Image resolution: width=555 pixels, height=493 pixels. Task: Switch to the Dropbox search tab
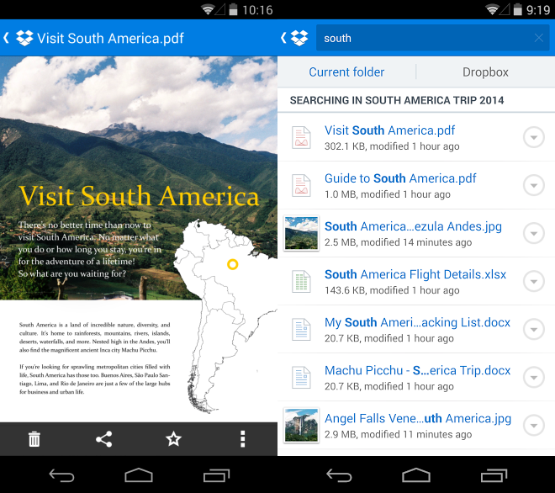coord(486,72)
